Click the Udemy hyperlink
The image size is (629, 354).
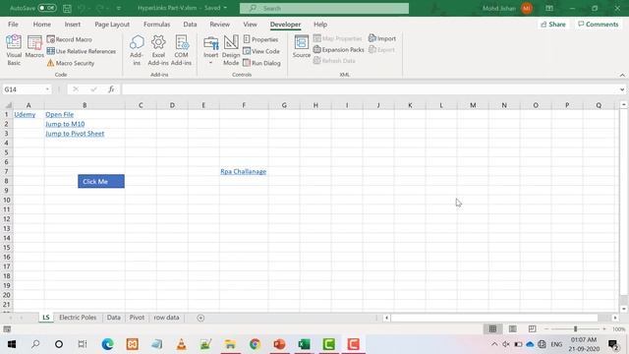click(x=25, y=115)
